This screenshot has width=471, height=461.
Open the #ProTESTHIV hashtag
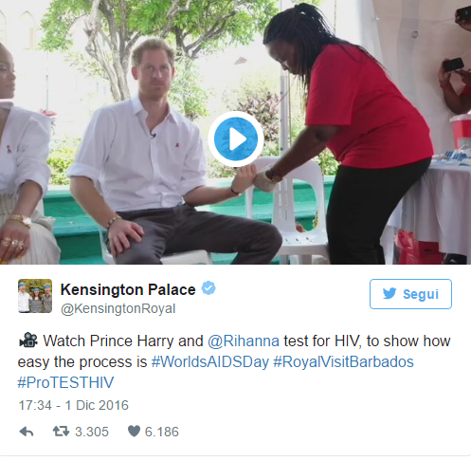tap(65, 382)
